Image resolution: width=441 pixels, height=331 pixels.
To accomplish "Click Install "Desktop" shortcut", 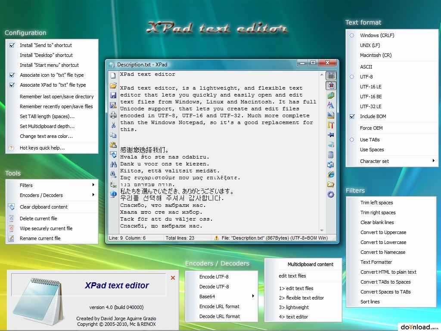I will click(52, 55).
